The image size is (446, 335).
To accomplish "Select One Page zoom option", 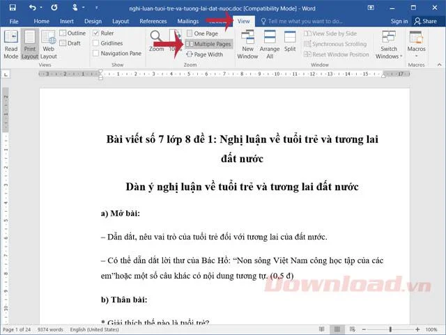I will pos(203,33).
